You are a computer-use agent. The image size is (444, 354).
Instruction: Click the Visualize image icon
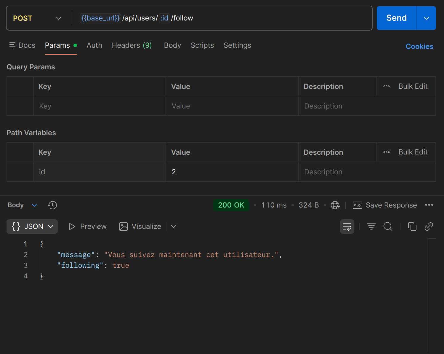124,227
